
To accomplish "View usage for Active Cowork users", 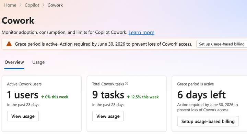I will click(x=23, y=116).
